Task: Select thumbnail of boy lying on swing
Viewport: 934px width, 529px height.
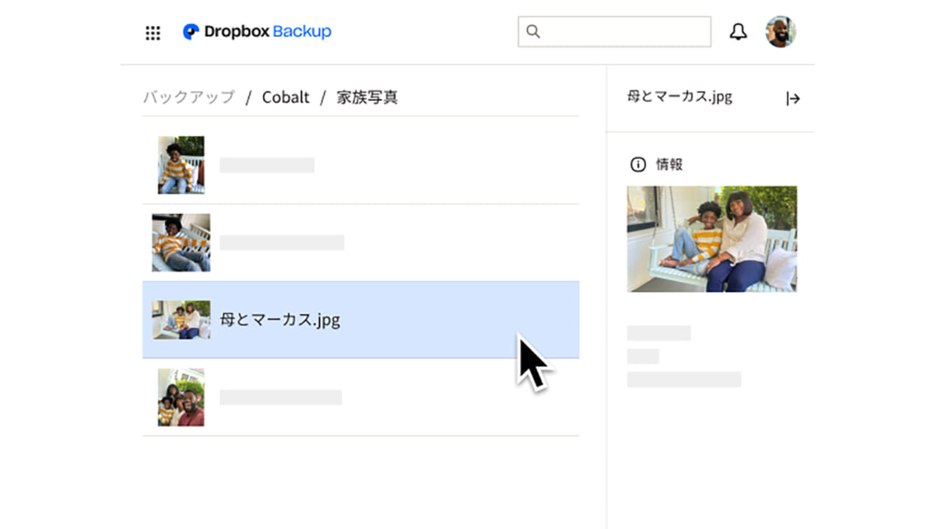Action: [181, 242]
